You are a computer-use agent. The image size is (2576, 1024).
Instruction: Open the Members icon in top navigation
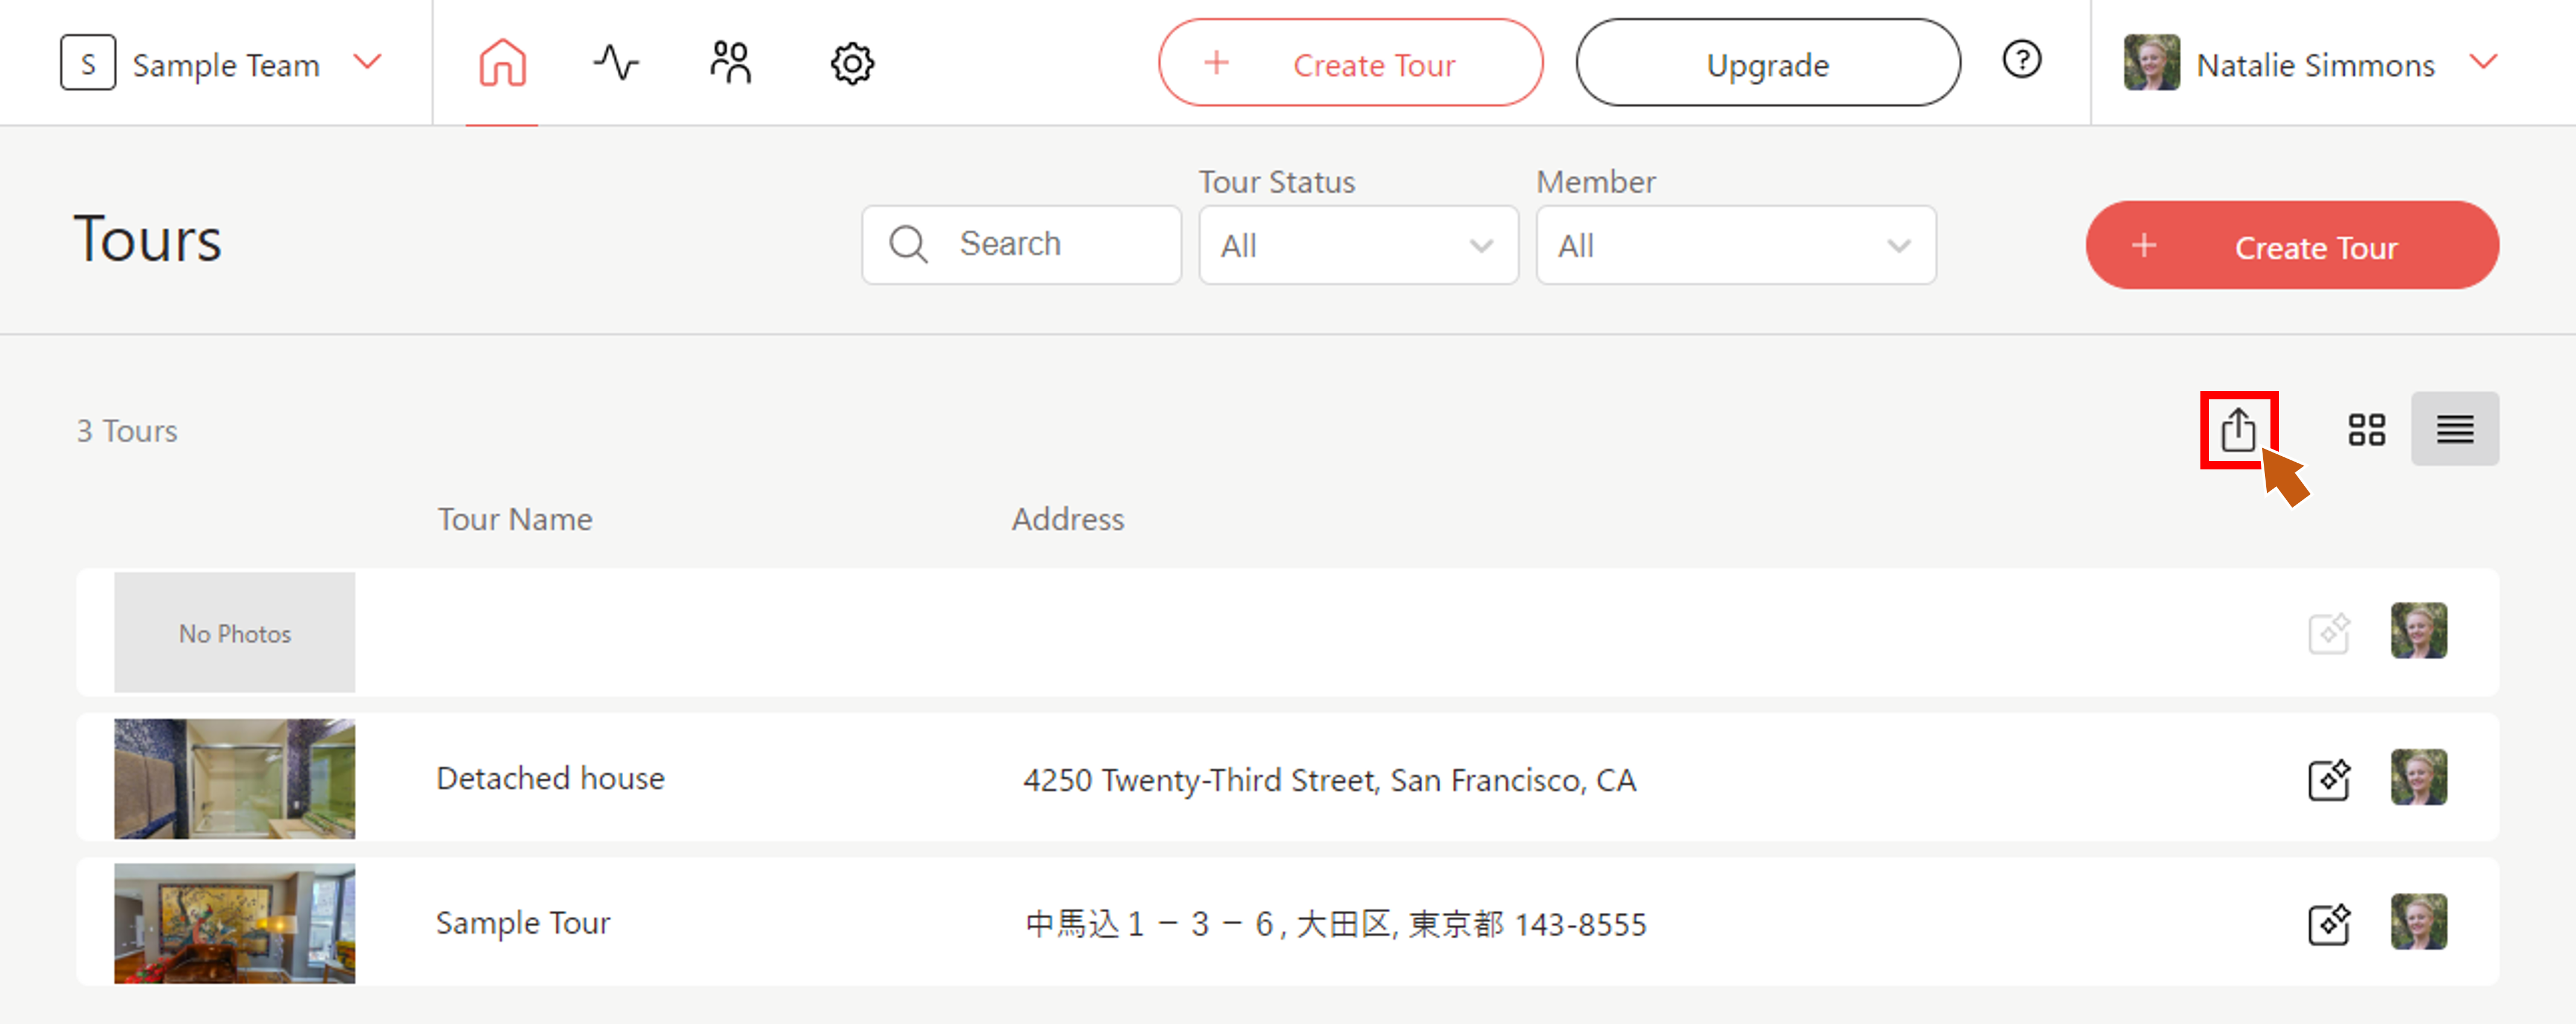(731, 62)
